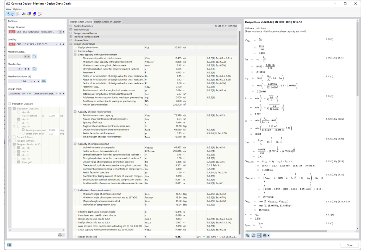The width and height of the screenshot is (365, 250).
Task: Open the View menu
Action: 8,9
